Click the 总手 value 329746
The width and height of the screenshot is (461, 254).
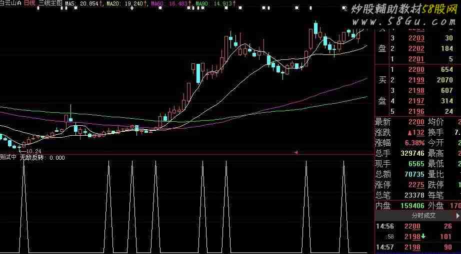412,153
